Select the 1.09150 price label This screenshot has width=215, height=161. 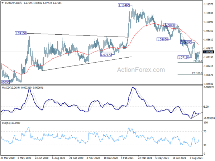pyautogui.click(x=20, y=33)
